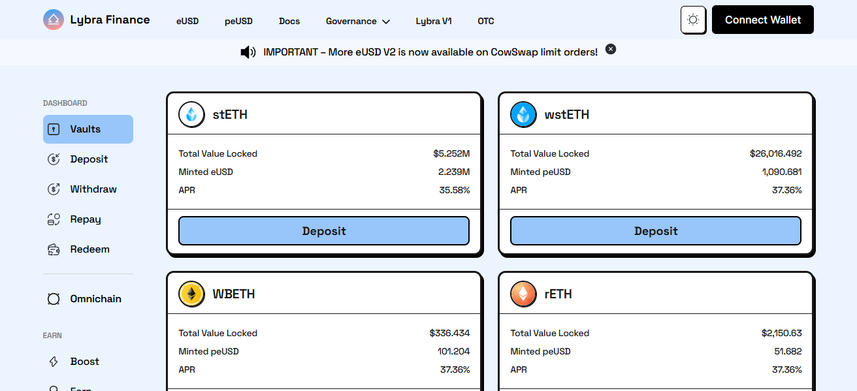
Task: Open the peUSD nav item
Action: (x=238, y=21)
